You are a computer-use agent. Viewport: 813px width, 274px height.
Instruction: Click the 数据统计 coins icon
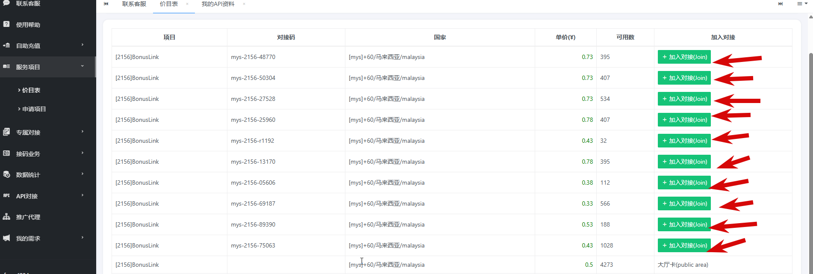(6, 174)
